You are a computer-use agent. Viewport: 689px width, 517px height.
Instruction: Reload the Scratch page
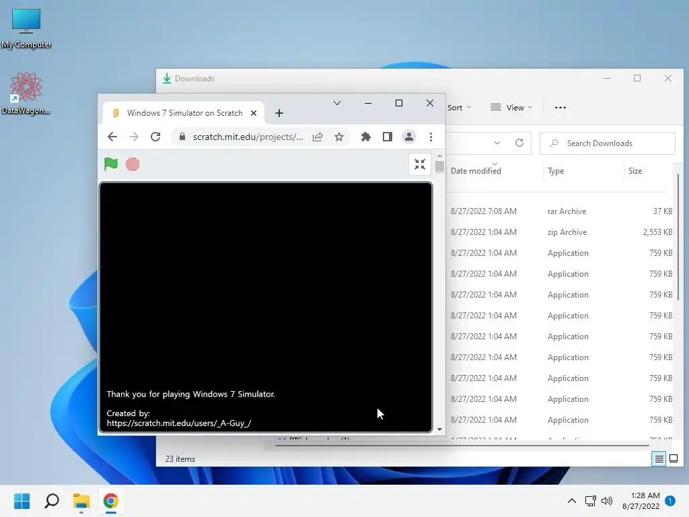[x=155, y=137]
